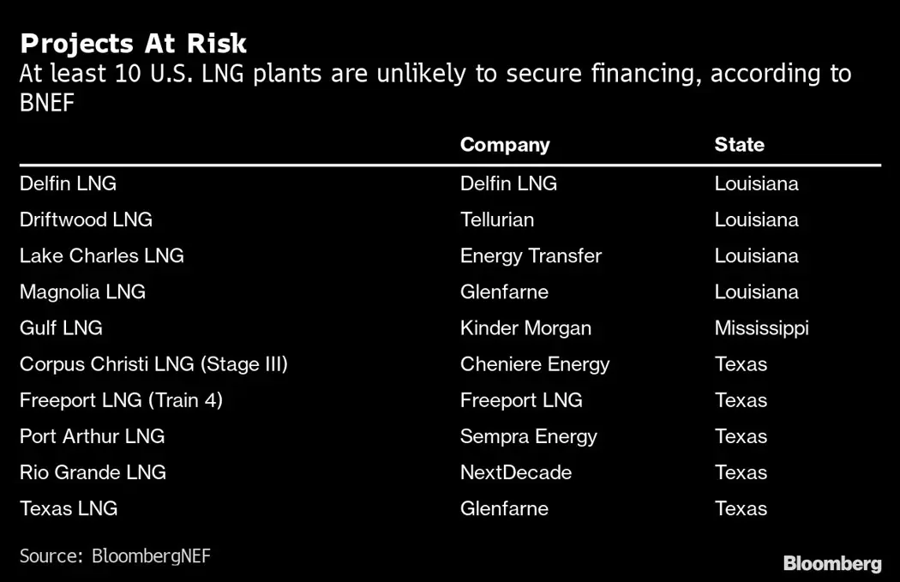The height and width of the screenshot is (582, 900).
Task: Select the NextDecade company cell
Action: tap(516, 471)
